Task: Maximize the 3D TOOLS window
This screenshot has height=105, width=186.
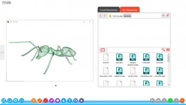Action: point(84,22)
